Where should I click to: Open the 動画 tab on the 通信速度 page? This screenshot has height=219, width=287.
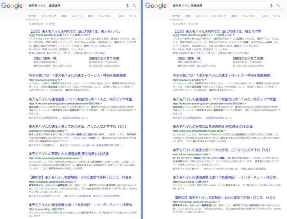tap(64, 16)
